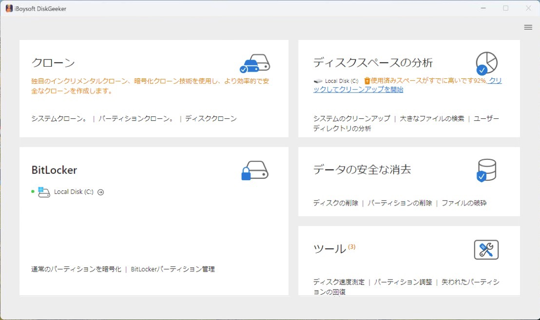
Task: Click the クローン heading
Action: pyautogui.click(x=53, y=63)
